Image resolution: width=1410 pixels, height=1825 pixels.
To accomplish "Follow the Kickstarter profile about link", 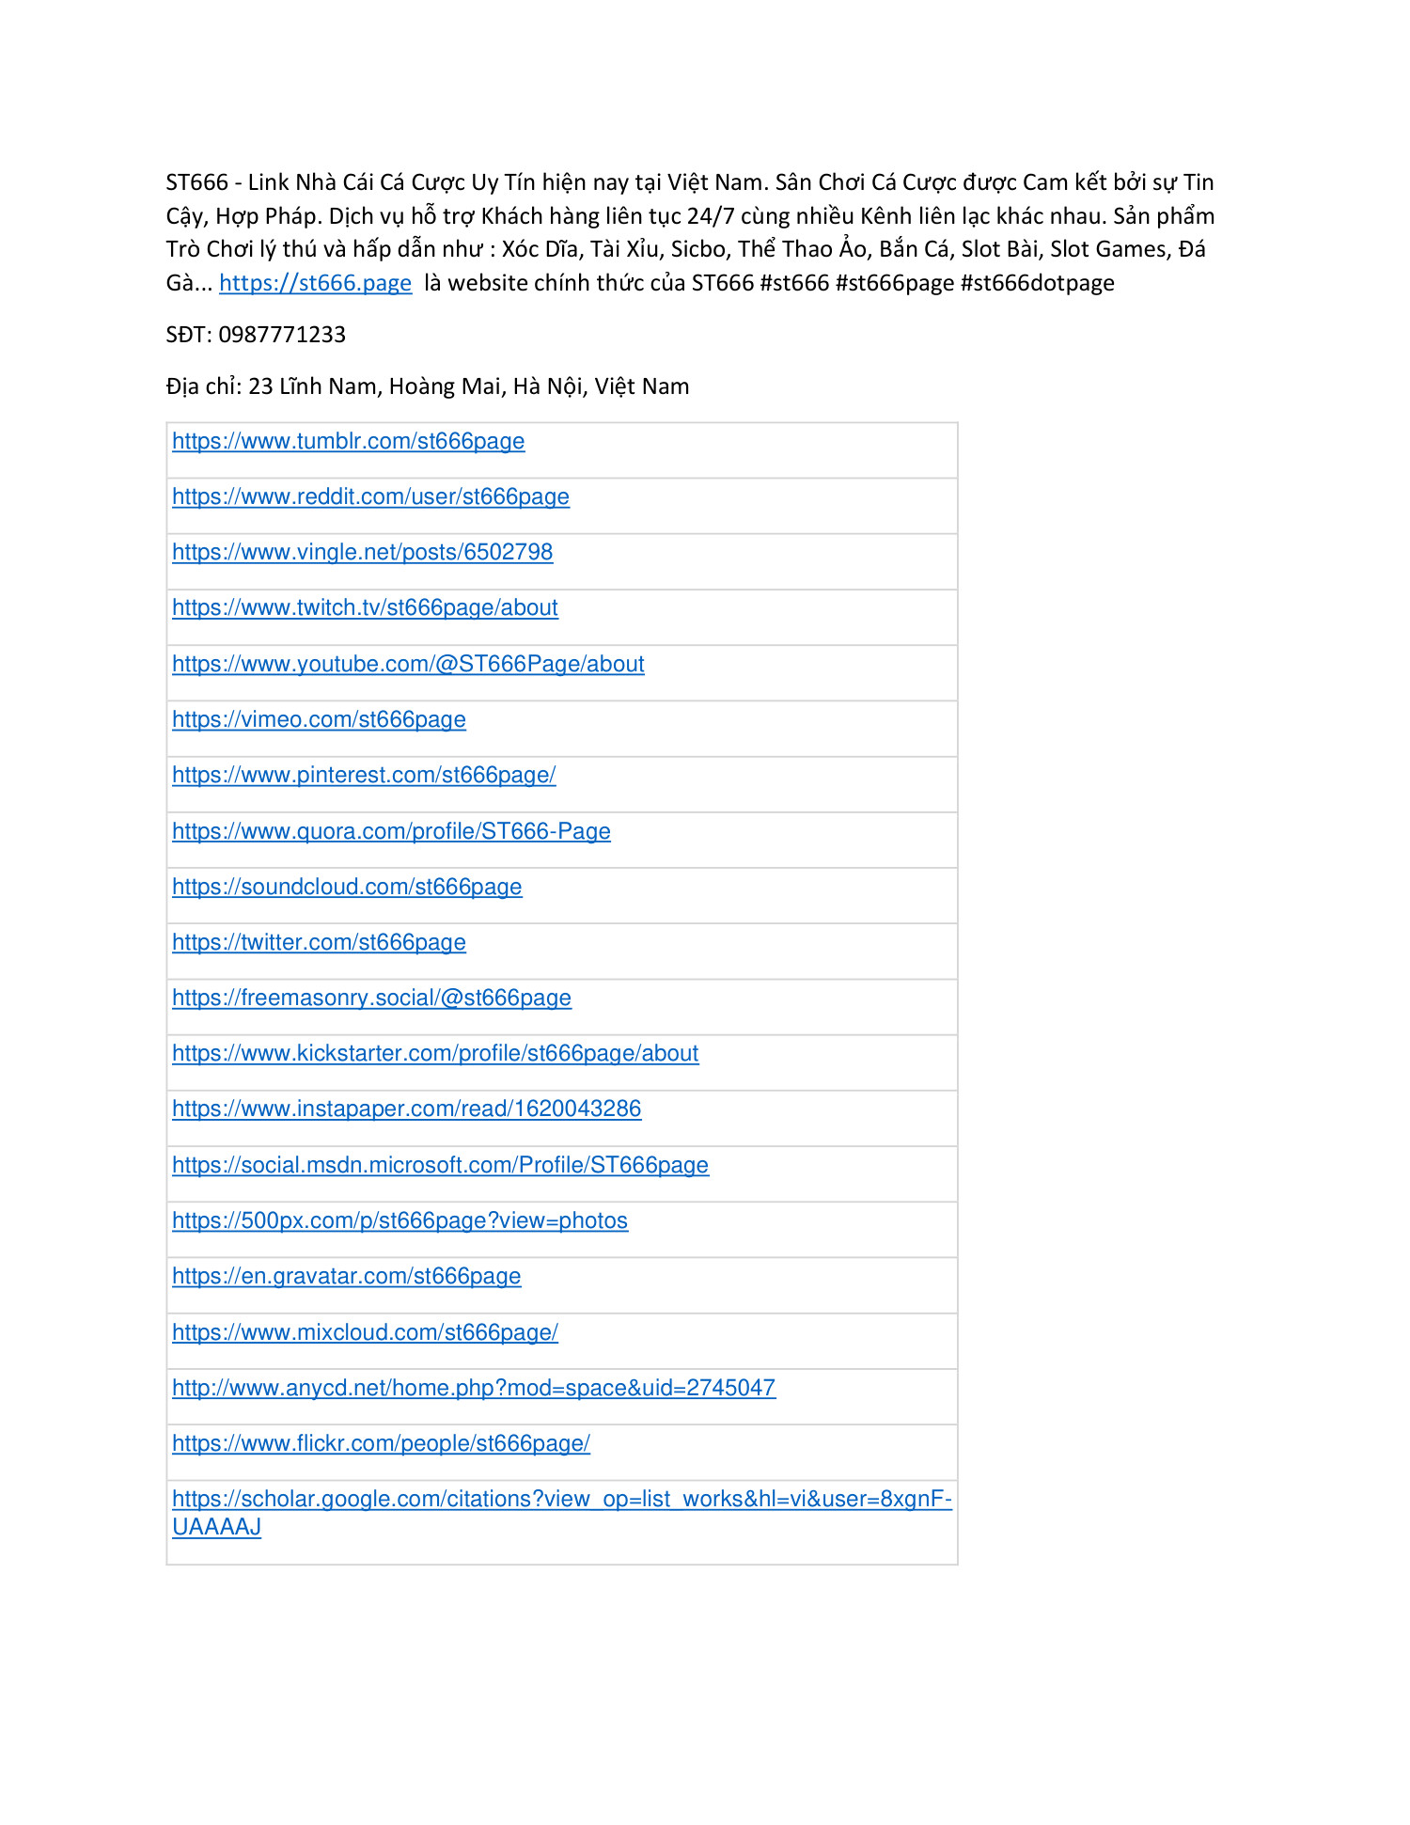I will click(435, 1053).
